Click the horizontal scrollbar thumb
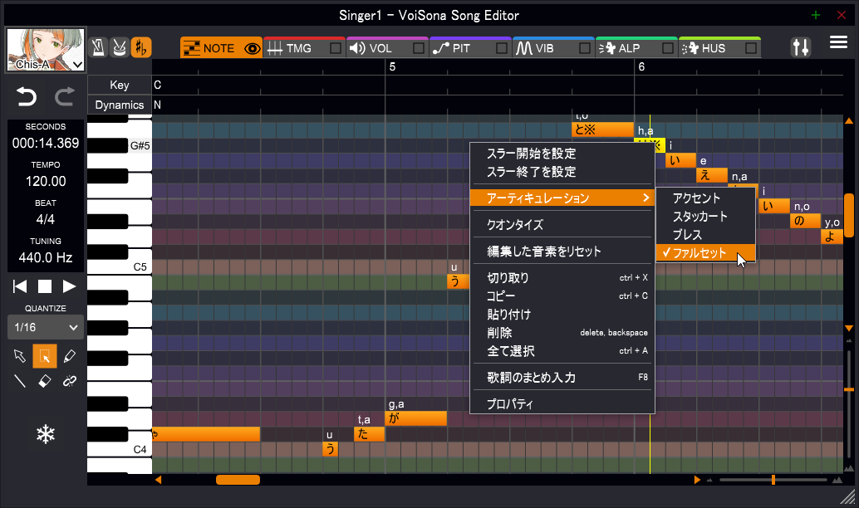Viewport: 859px width, 508px height. (238, 480)
